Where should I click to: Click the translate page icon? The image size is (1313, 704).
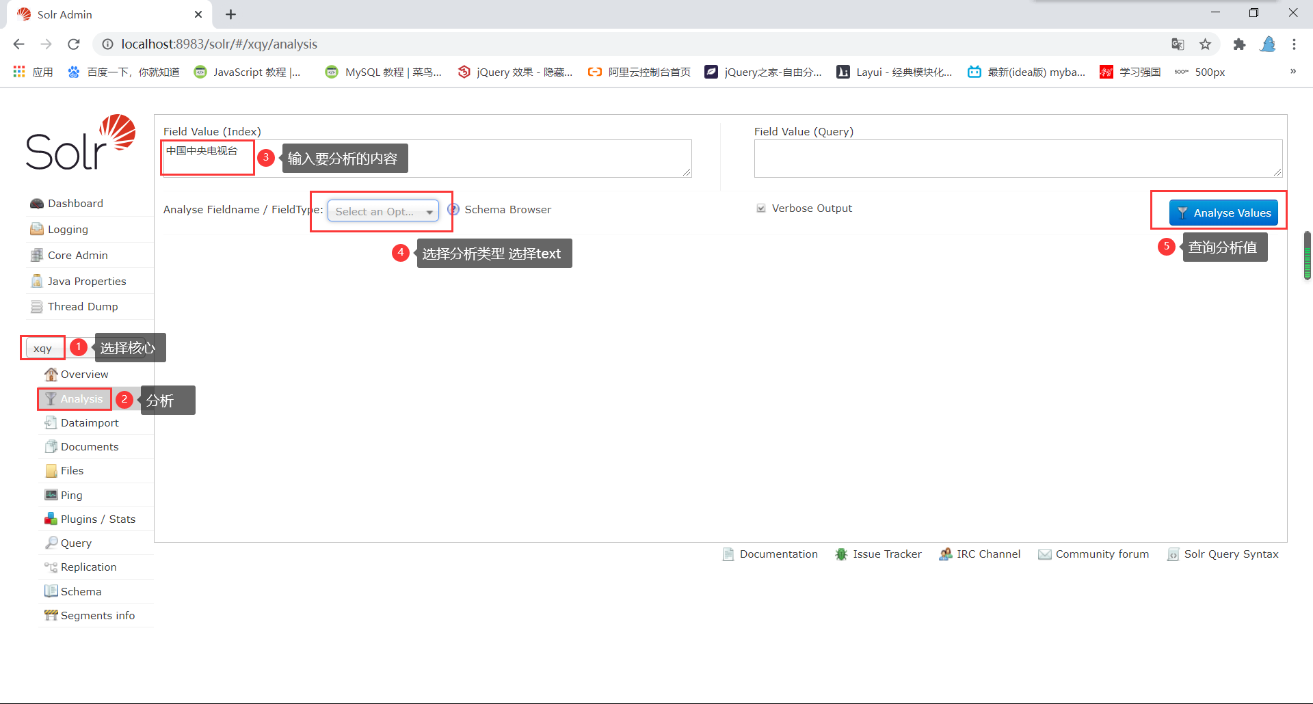[1178, 44]
